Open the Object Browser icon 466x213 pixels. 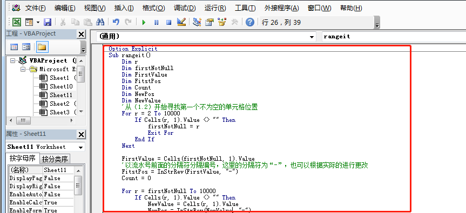click(x=222, y=22)
